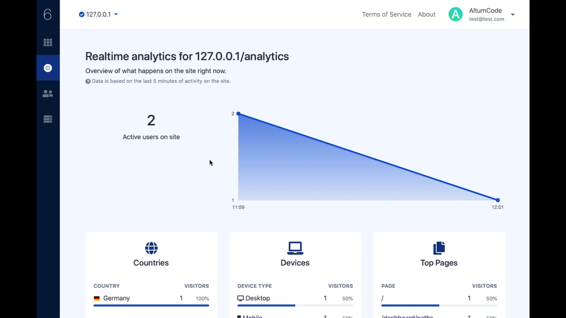Image resolution: width=566 pixels, height=318 pixels.
Task: Click the Germany flag icon
Action: point(97,299)
